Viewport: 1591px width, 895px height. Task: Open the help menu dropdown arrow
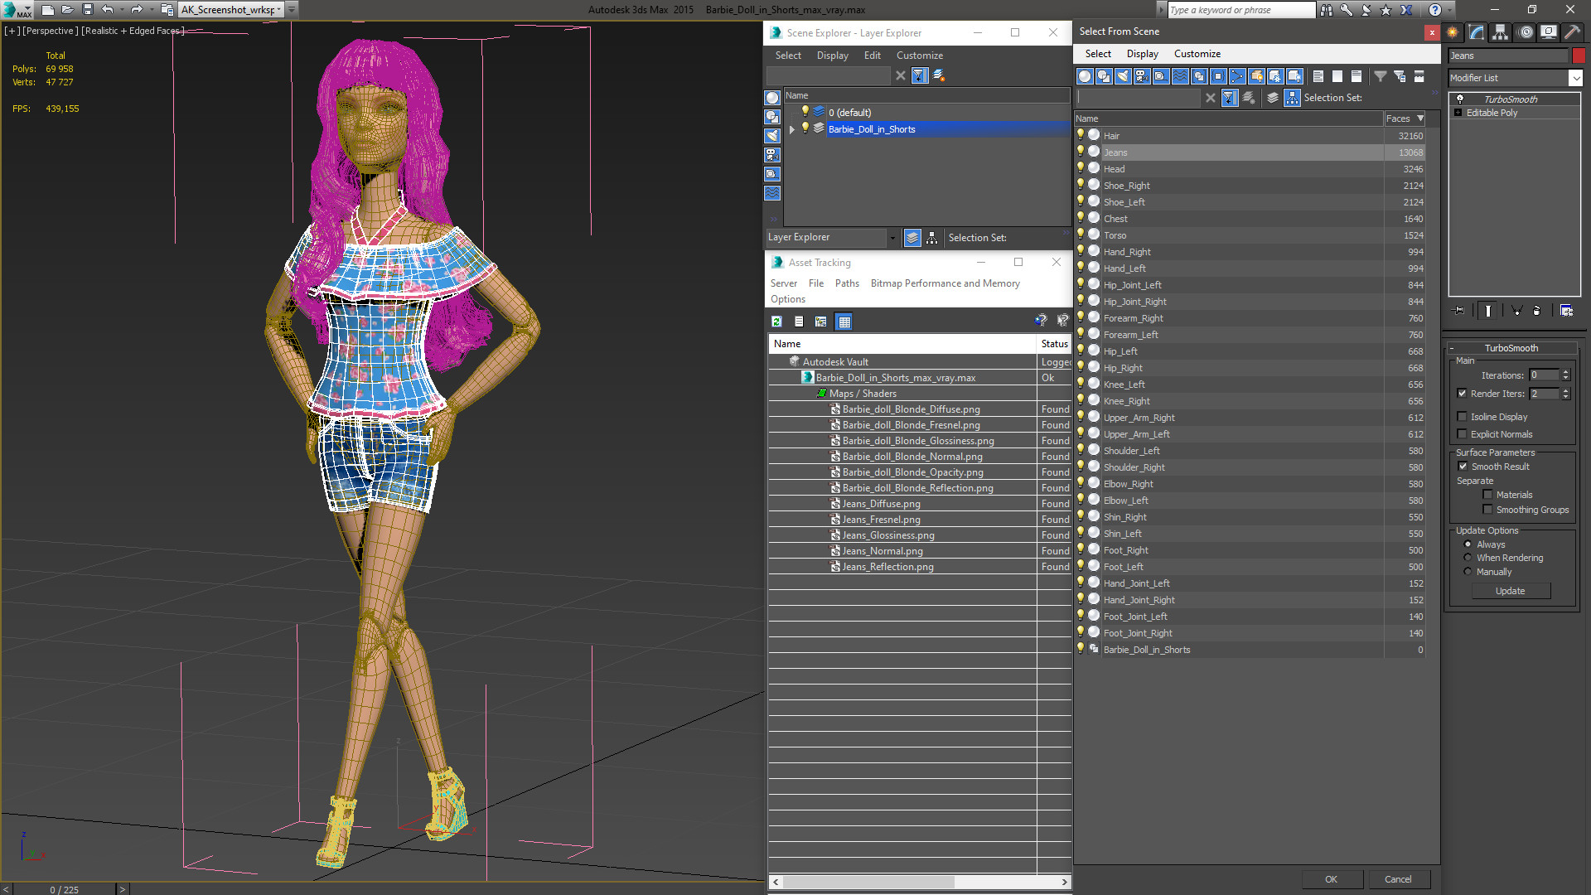(x=1449, y=10)
